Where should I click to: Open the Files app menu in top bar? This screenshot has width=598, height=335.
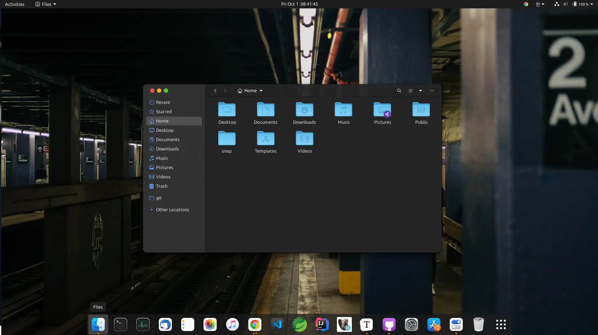coord(46,4)
